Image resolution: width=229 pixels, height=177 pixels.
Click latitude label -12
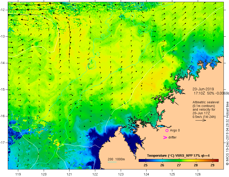pos(3,10)
